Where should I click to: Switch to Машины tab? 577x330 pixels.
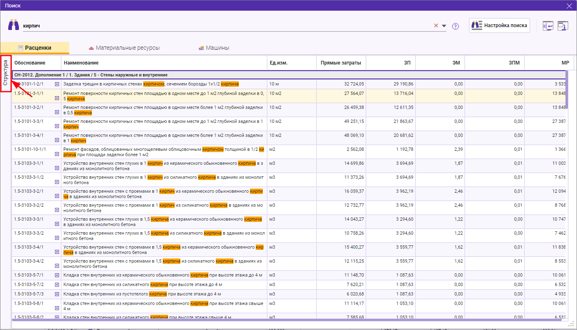(x=214, y=48)
